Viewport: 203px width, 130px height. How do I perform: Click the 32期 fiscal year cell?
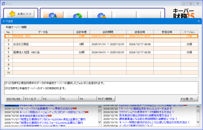pos(82,52)
